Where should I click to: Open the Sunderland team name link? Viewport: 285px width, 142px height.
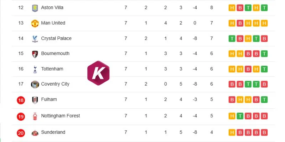(x=53, y=132)
